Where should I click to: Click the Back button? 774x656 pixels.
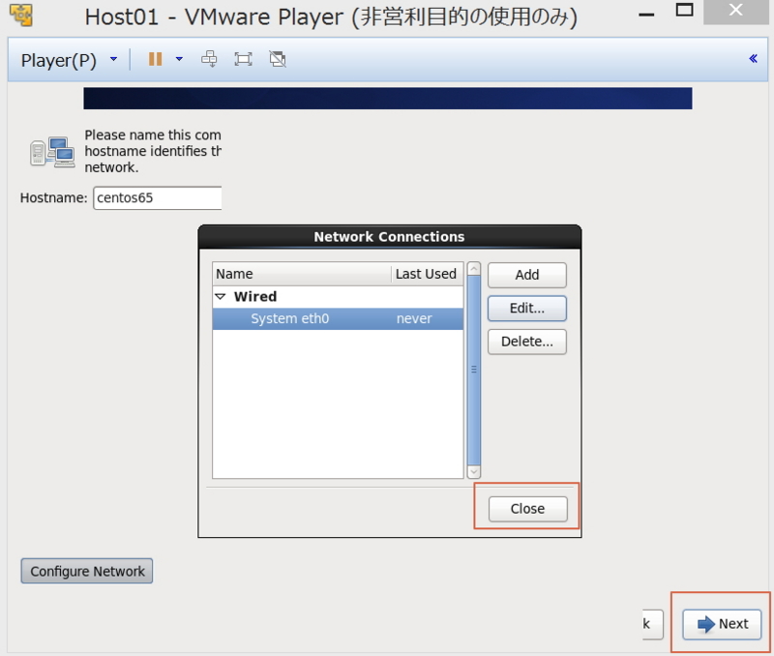click(652, 624)
